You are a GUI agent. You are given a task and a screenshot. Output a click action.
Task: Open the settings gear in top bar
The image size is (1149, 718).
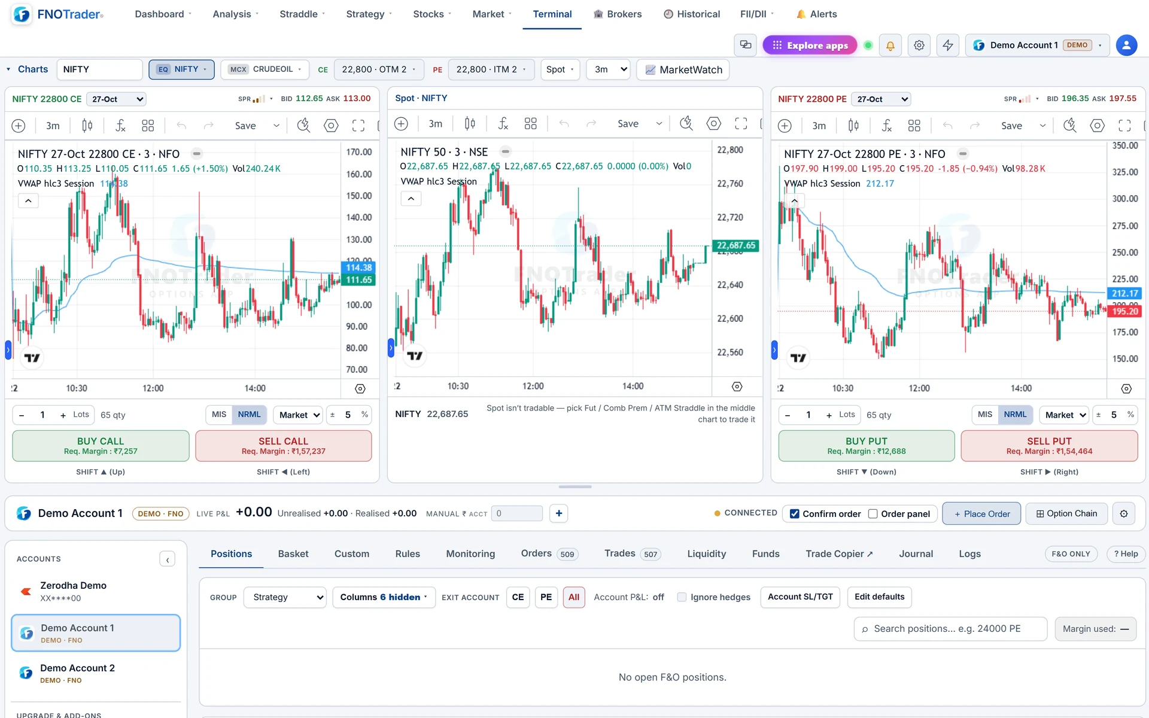pyautogui.click(x=919, y=45)
